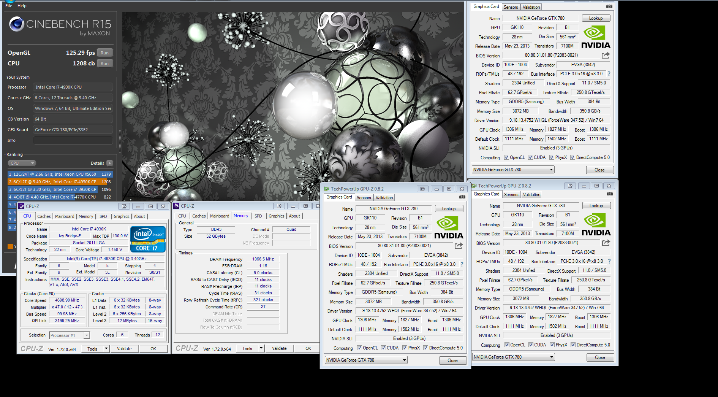This screenshot has height=397, width=718.
Task: Click the orange ranking legend swatch in Cinebench
Action: click(x=10, y=247)
